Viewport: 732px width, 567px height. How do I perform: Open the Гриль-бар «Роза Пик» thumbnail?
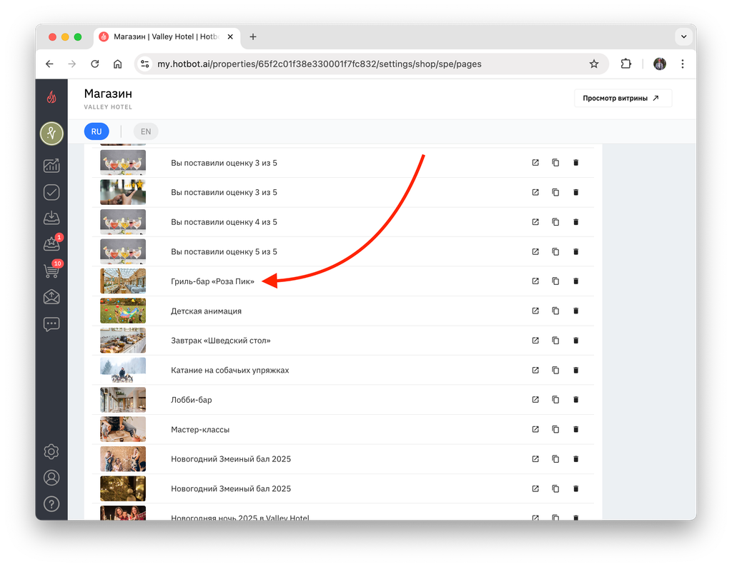click(x=123, y=281)
